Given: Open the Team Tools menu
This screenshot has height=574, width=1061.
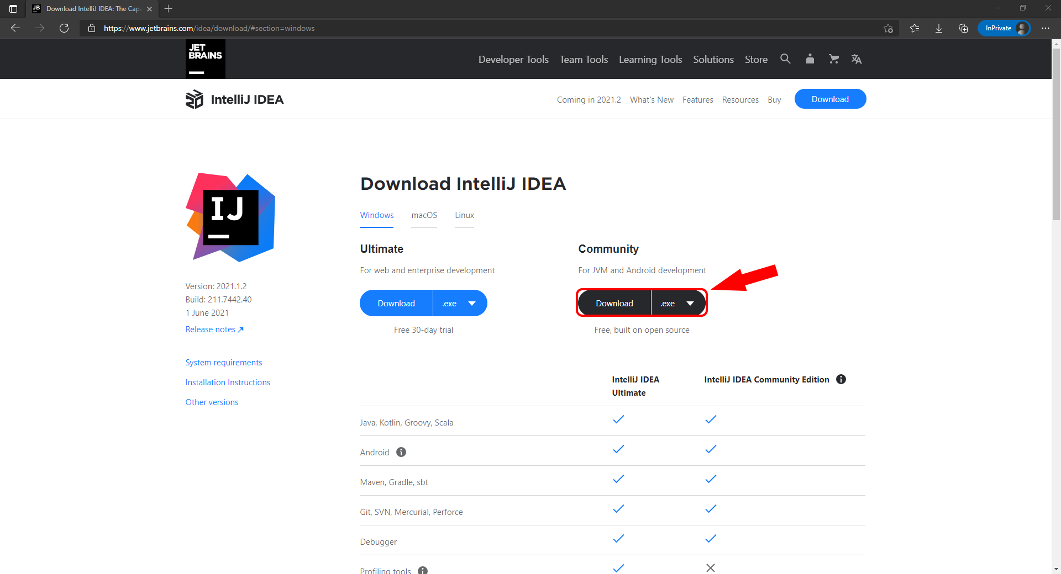Looking at the screenshot, I should point(584,59).
